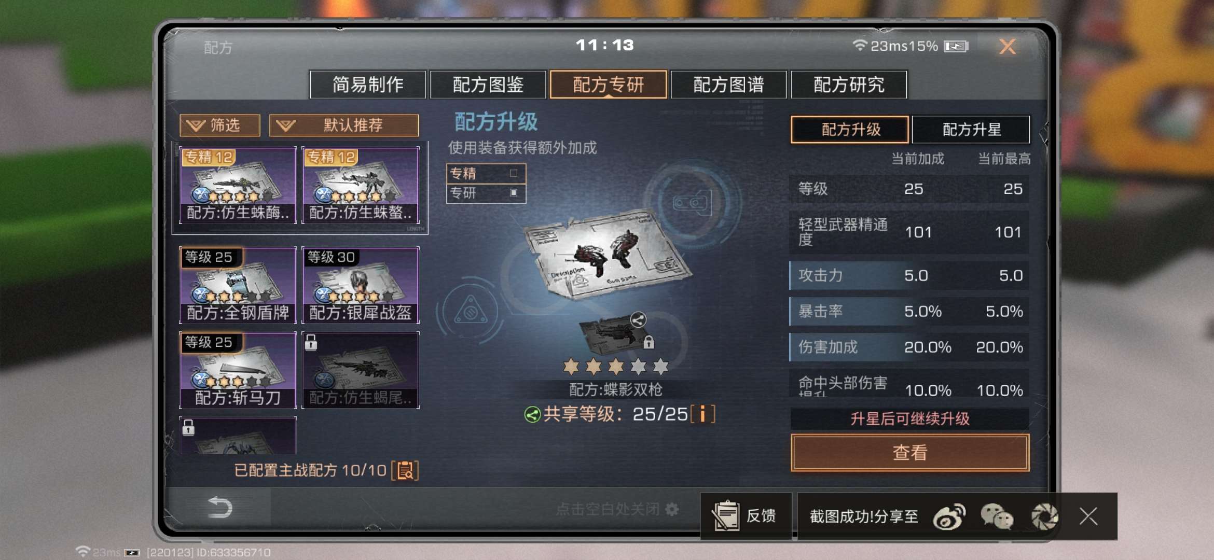The height and width of the screenshot is (560, 1214).
Task: Share screenshot to Weibo
Action: pos(948,516)
